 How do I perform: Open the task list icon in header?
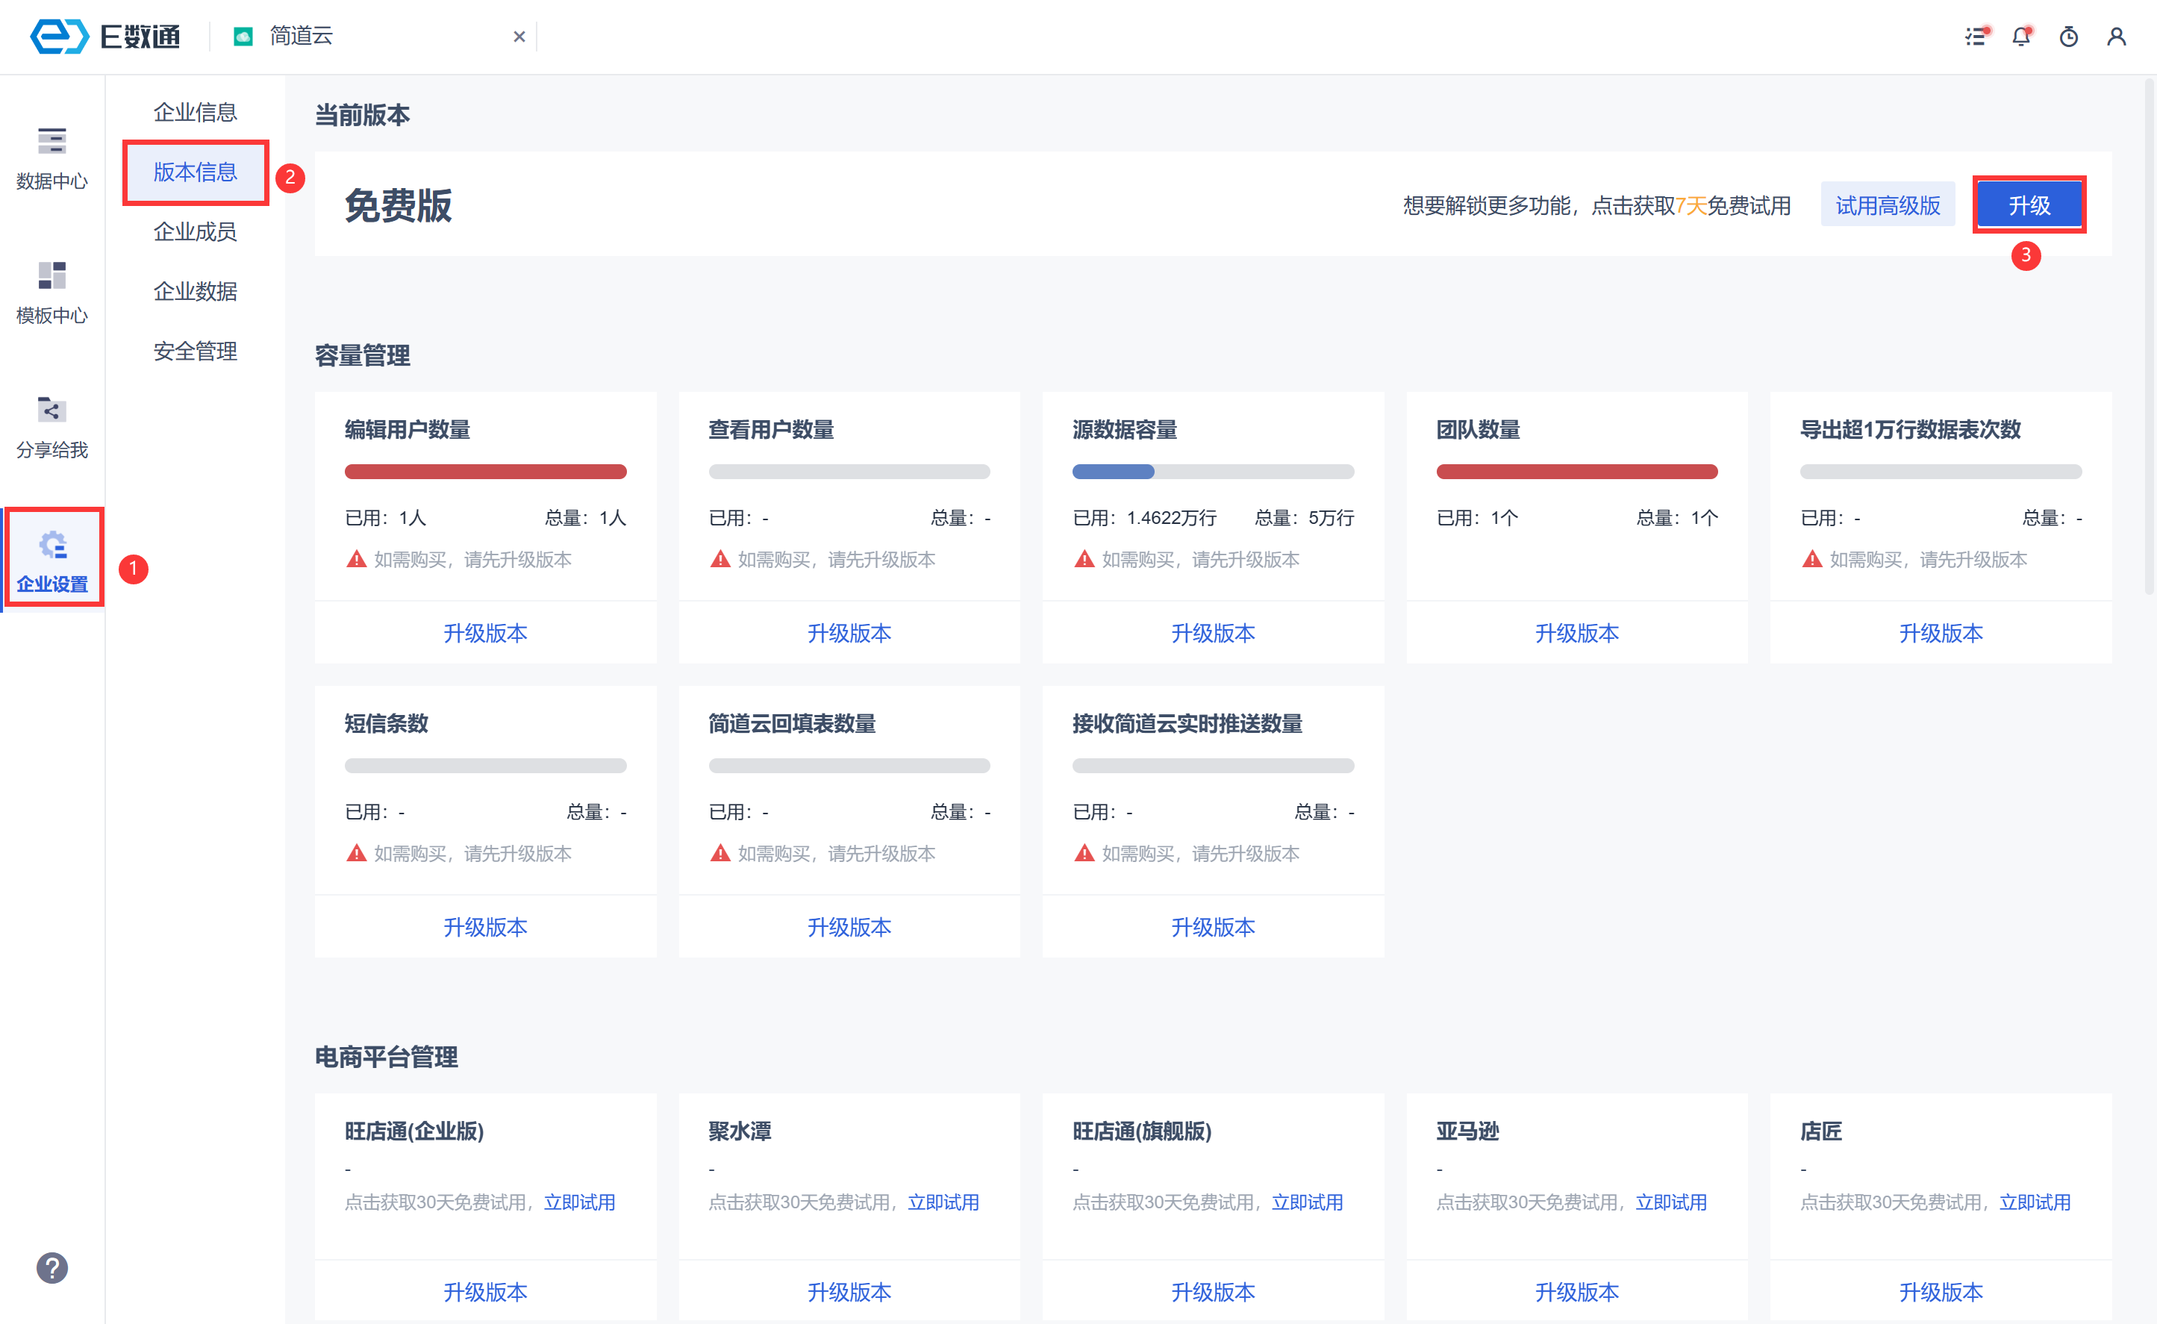point(1974,37)
